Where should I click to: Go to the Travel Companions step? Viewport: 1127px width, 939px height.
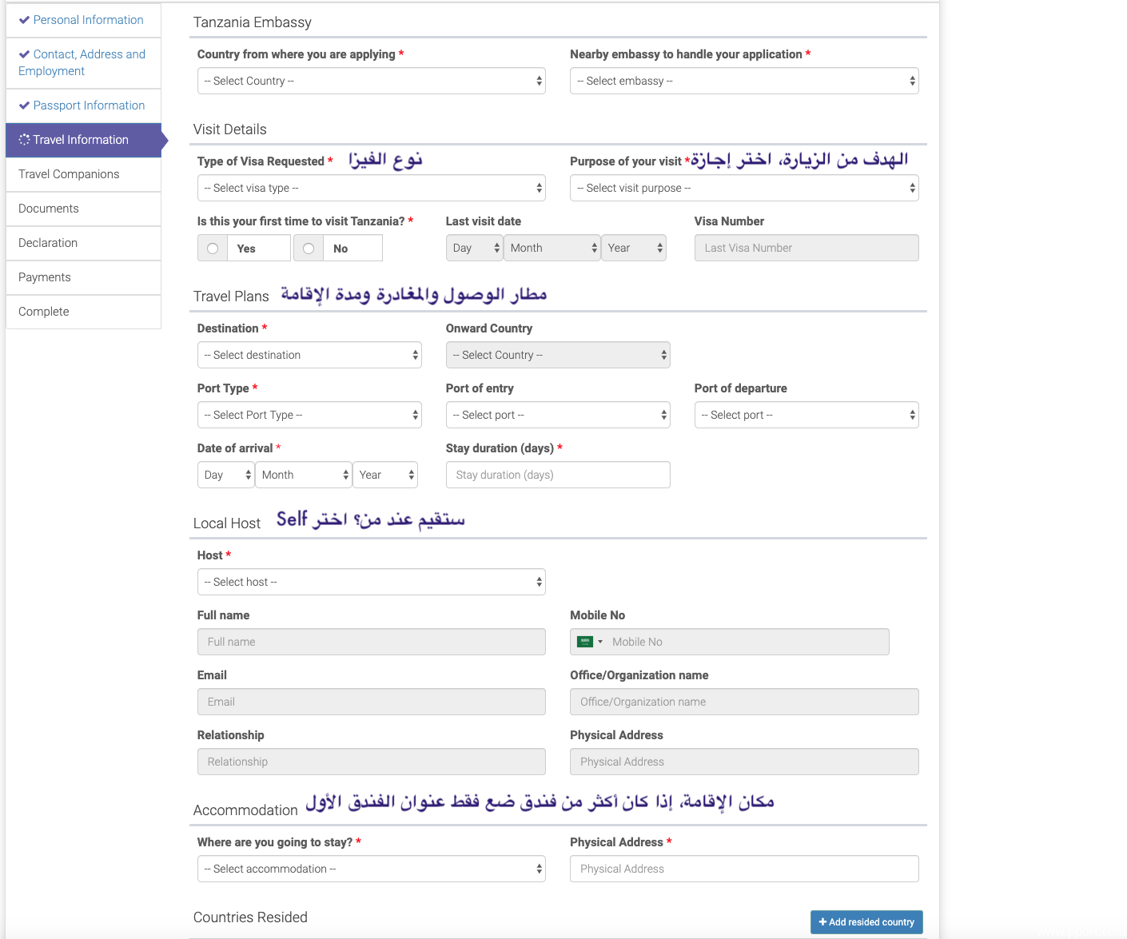point(69,174)
